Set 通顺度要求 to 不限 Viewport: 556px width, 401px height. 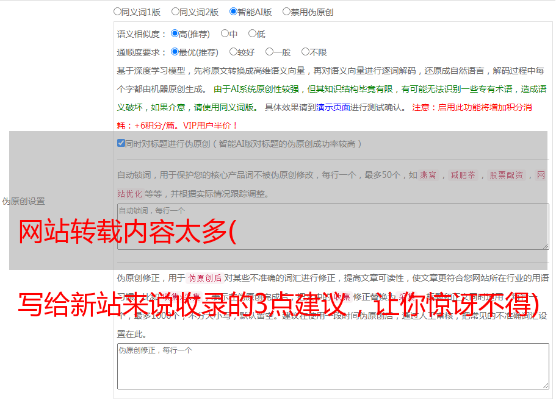[x=305, y=52]
